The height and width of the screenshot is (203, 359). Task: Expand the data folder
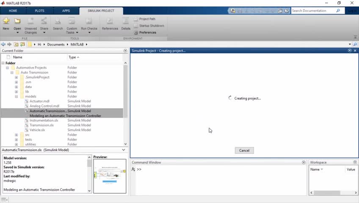point(16,87)
